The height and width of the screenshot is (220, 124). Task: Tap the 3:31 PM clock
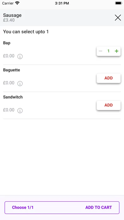point(62,3)
